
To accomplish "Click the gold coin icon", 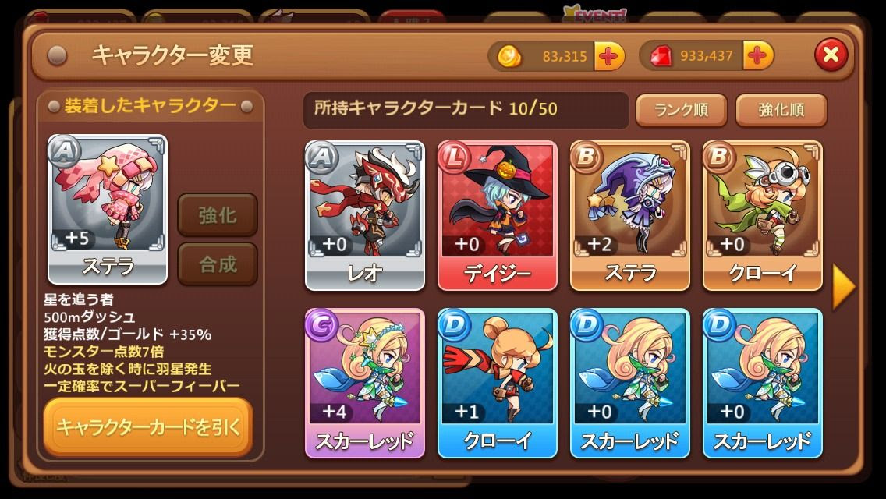I will pyautogui.click(x=509, y=56).
